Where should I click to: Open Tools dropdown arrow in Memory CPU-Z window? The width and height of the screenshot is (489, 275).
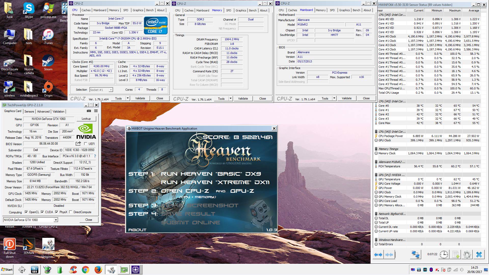click(x=230, y=99)
